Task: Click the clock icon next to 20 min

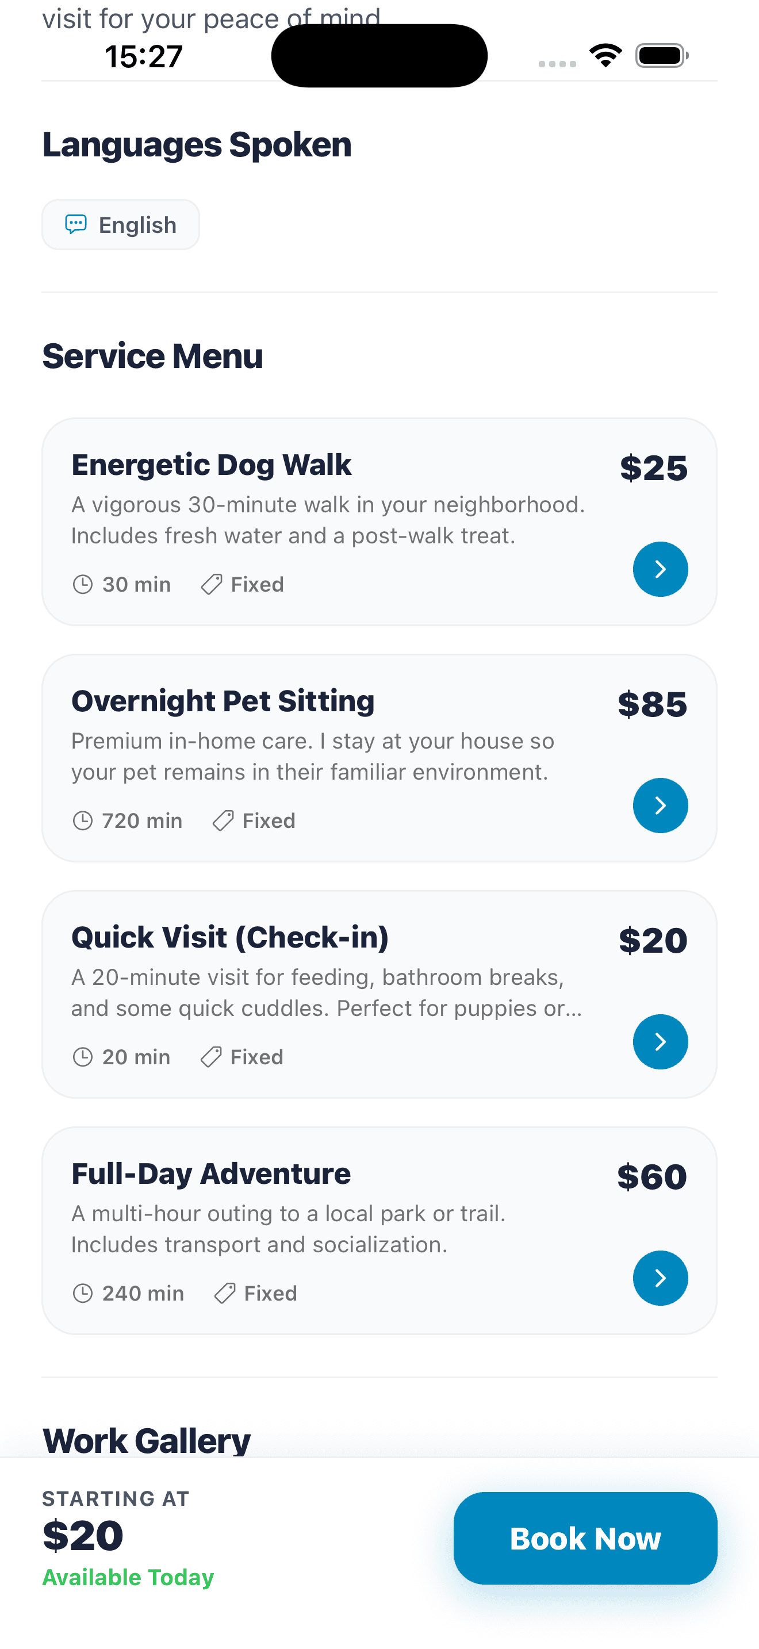Action: (x=83, y=1057)
